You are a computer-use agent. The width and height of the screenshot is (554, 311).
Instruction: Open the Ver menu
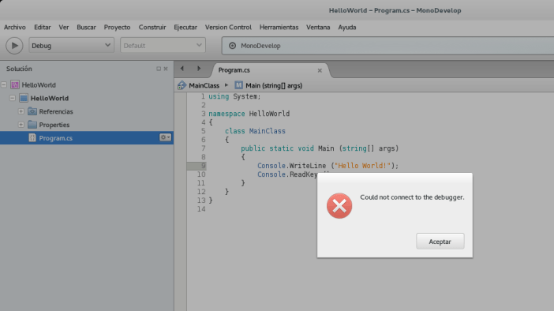[64, 27]
